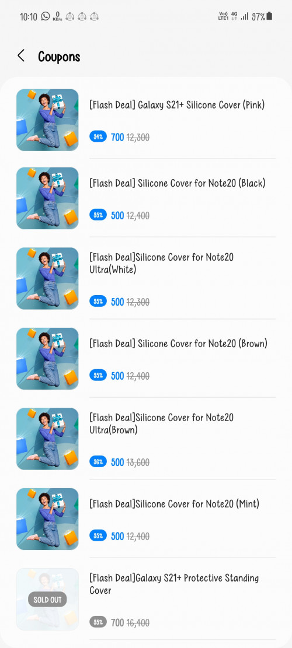This screenshot has height=648, width=292.
Task: Tap the 96% discount badge for Note20 Ultra(Brown)
Action: click(x=98, y=462)
